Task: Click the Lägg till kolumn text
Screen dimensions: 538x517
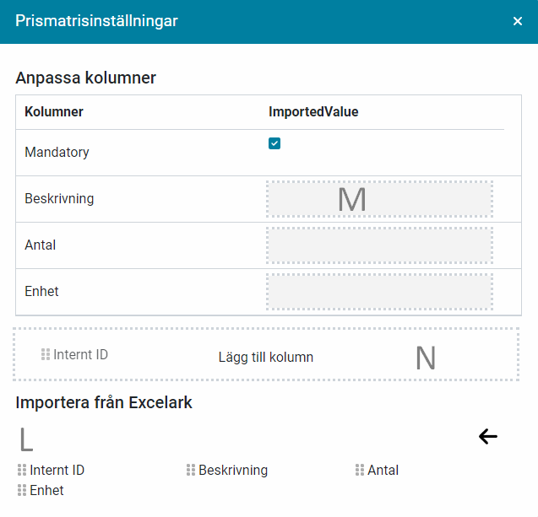Action: 266,357
